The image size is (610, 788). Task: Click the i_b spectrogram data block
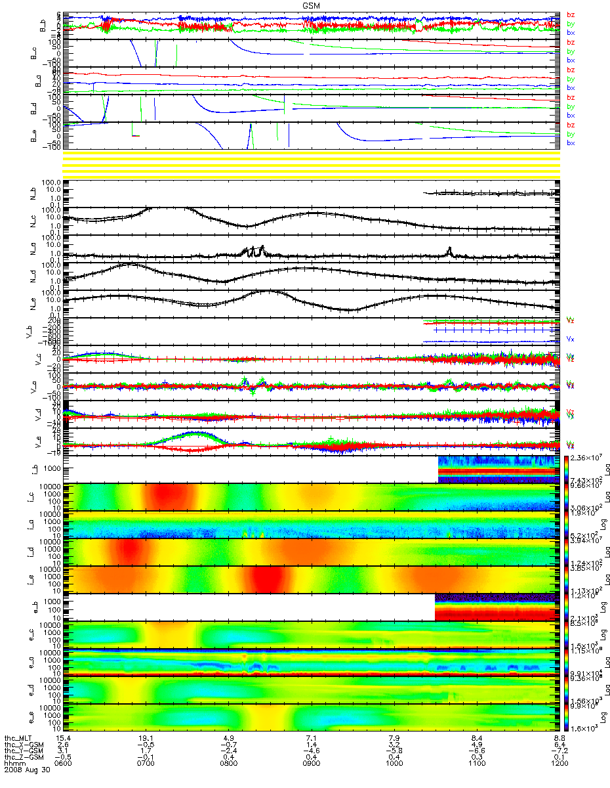point(498,469)
